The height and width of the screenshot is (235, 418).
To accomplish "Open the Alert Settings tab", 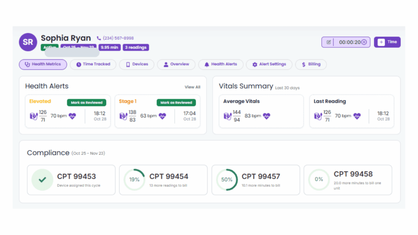I will (x=269, y=64).
